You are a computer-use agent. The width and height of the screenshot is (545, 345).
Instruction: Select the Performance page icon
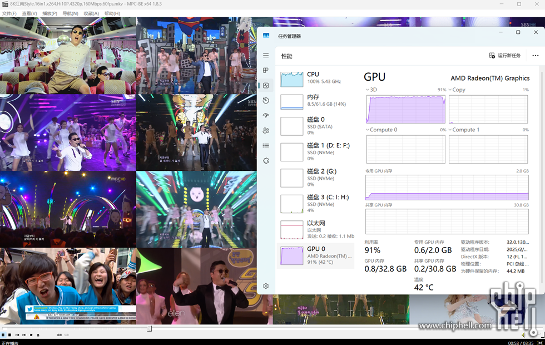click(266, 85)
